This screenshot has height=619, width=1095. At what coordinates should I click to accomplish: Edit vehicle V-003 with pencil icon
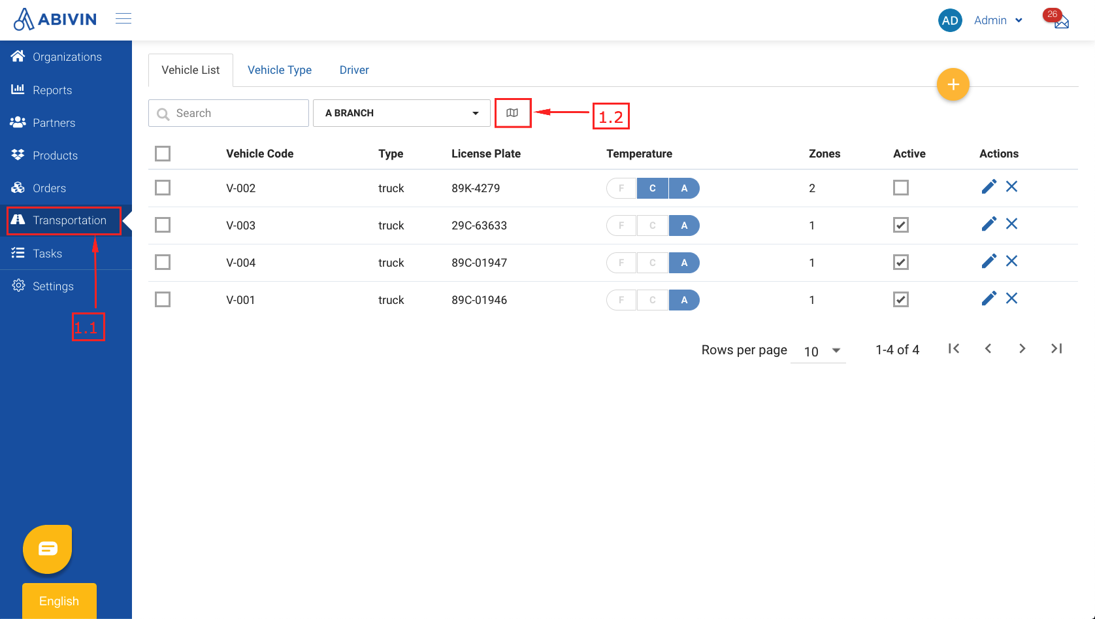989,224
